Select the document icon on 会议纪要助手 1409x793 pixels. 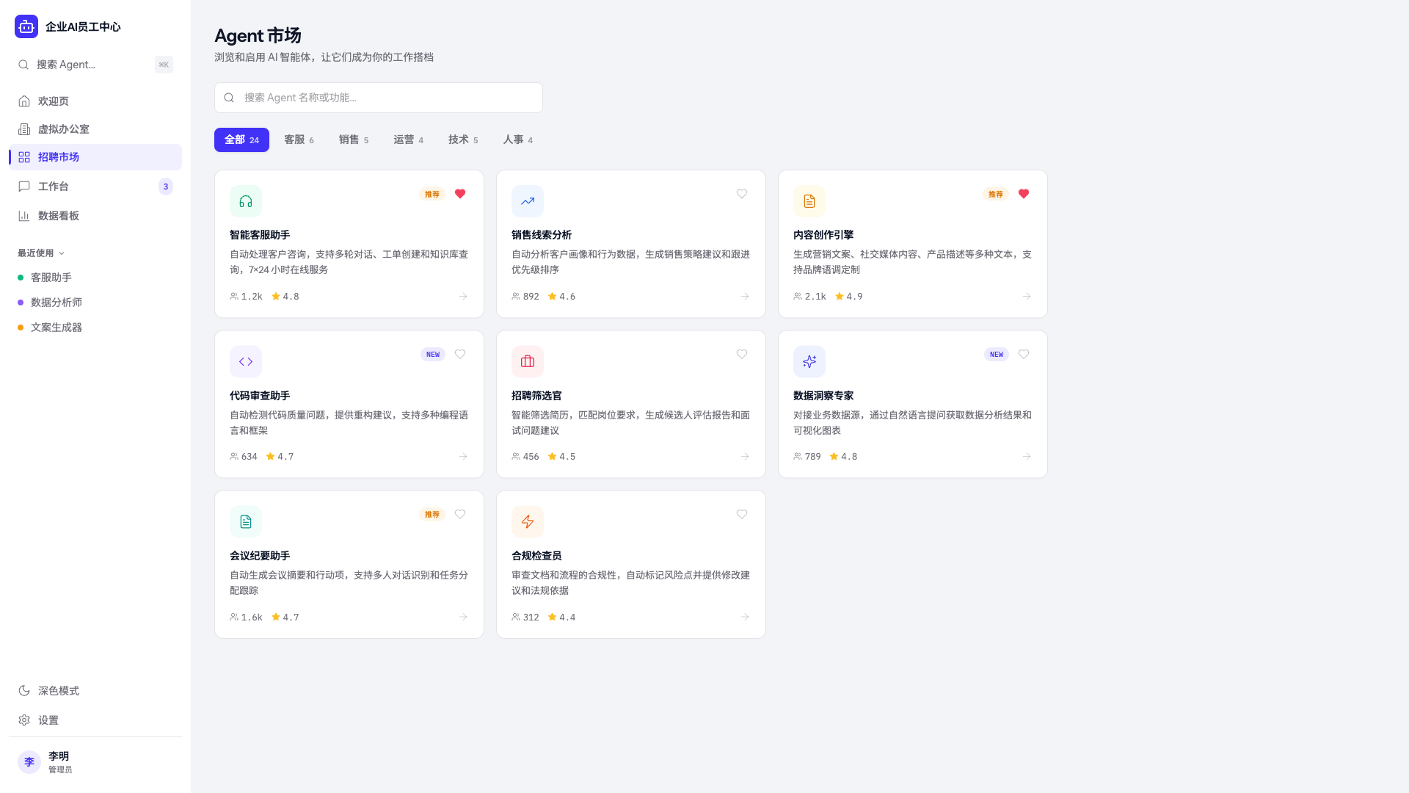[245, 521]
